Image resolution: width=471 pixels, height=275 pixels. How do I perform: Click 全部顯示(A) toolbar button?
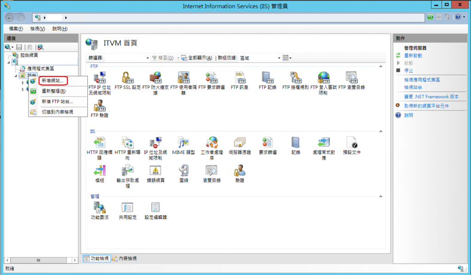(197, 58)
